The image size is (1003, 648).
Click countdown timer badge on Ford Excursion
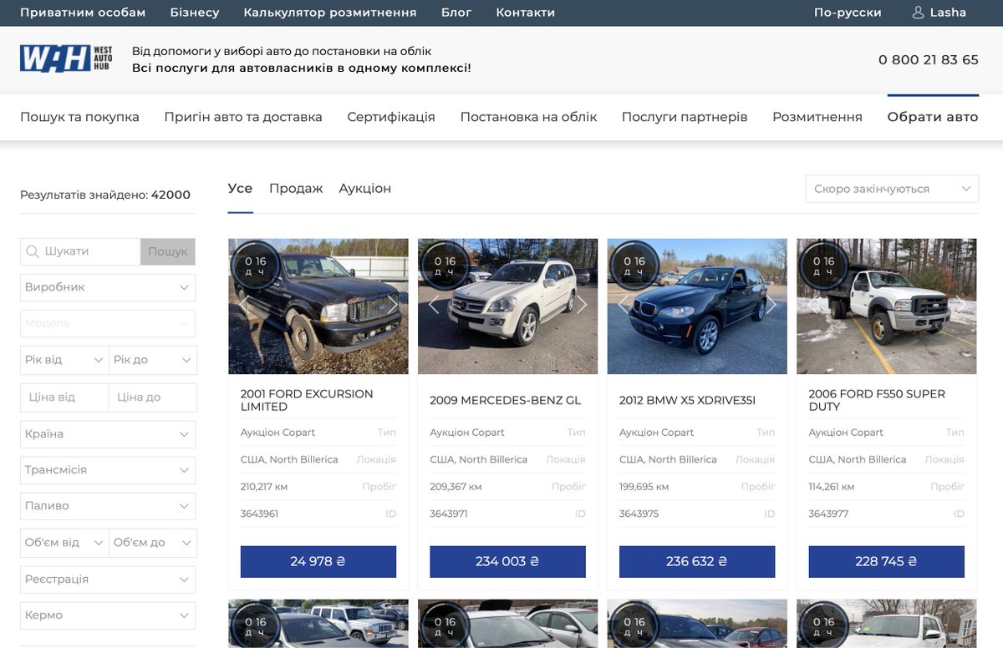255,266
